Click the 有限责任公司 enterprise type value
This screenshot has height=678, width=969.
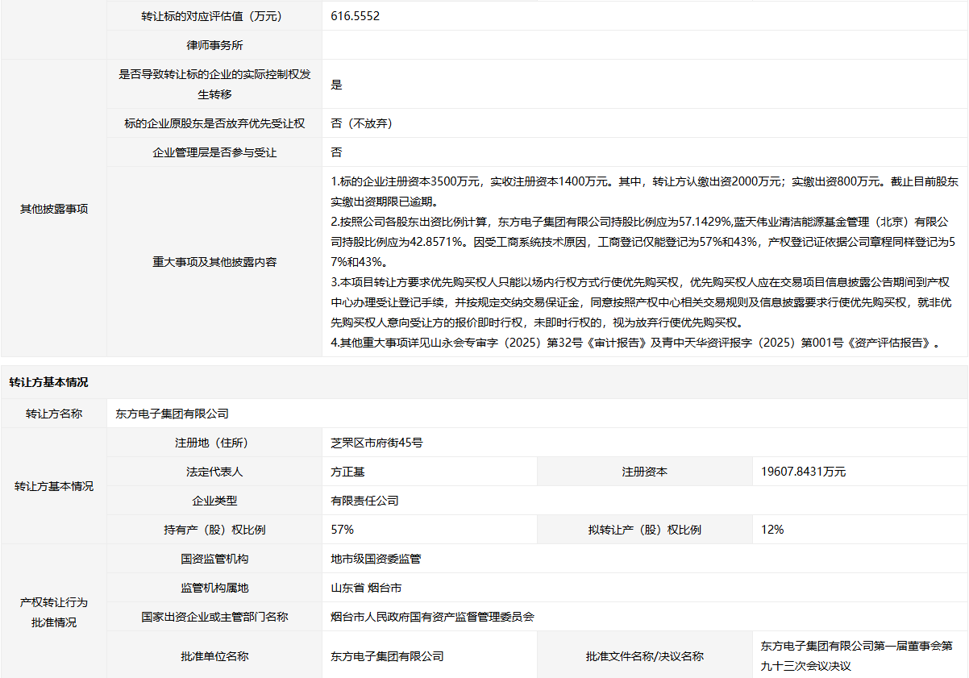click(x=364, y=501)
